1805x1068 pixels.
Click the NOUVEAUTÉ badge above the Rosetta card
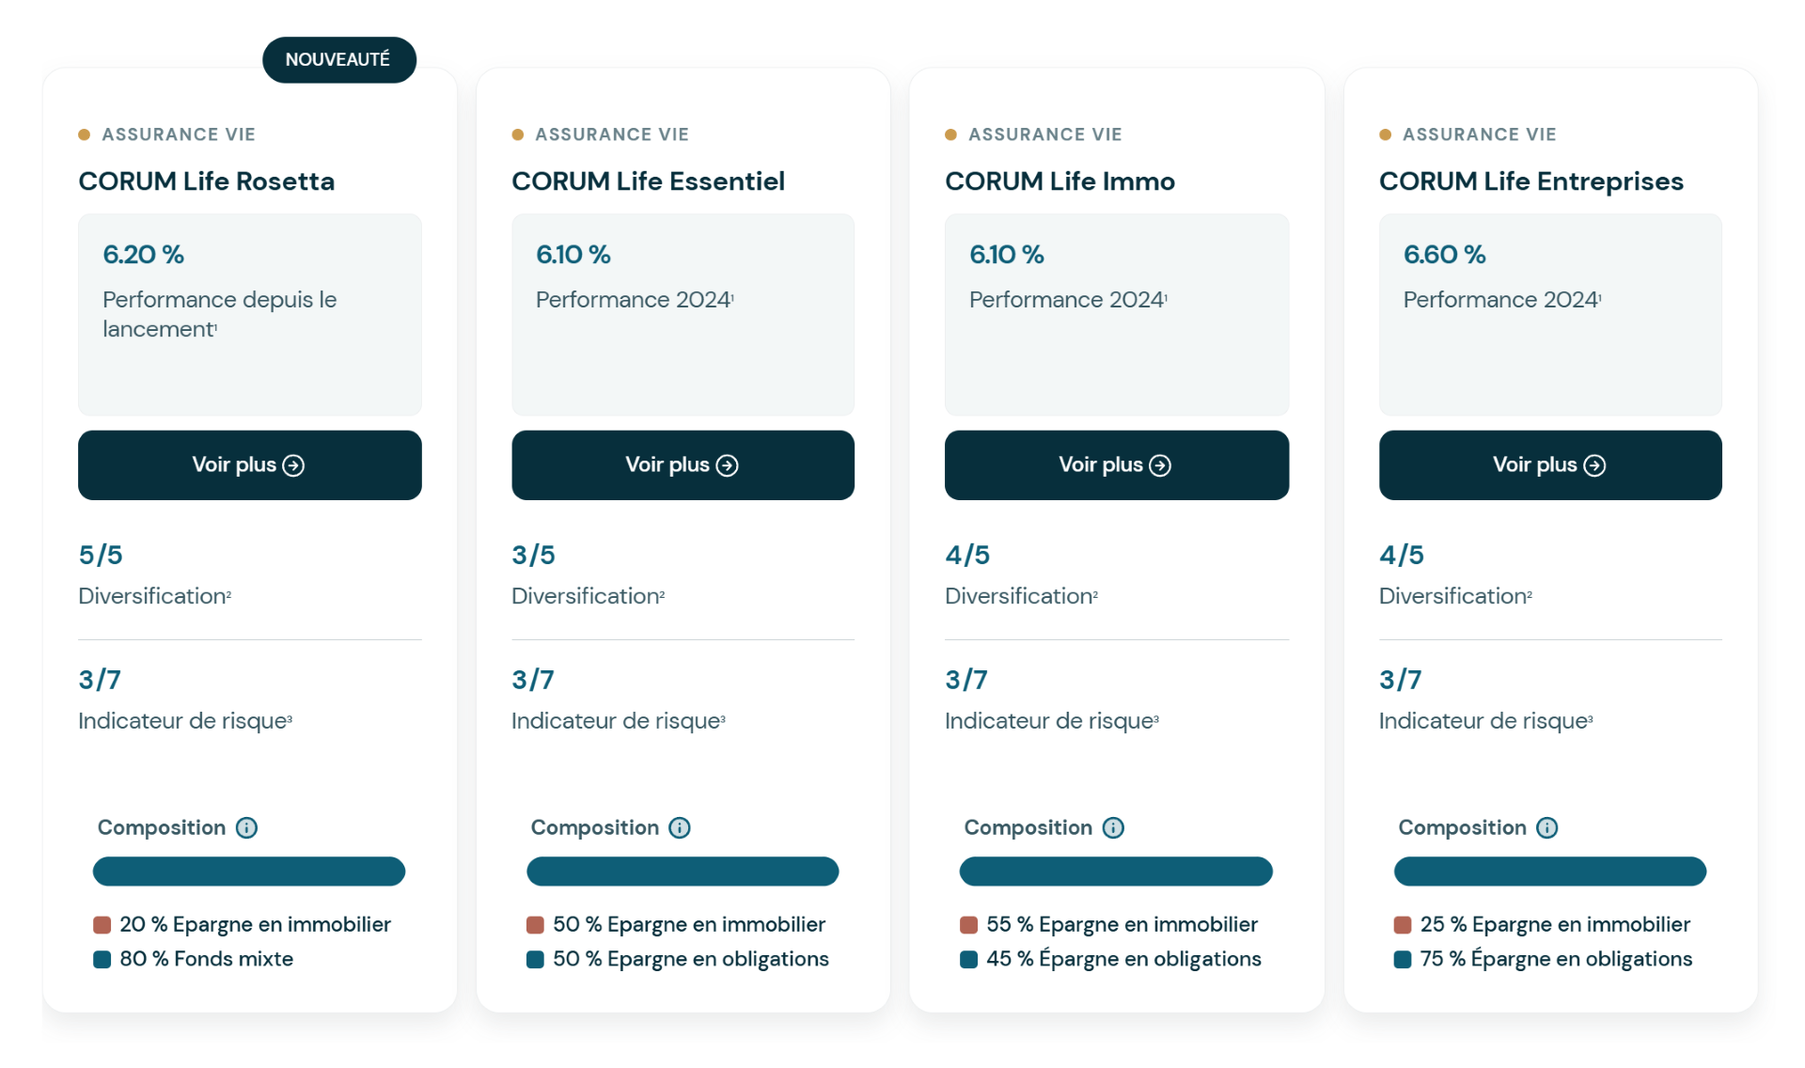click(338, 59)
